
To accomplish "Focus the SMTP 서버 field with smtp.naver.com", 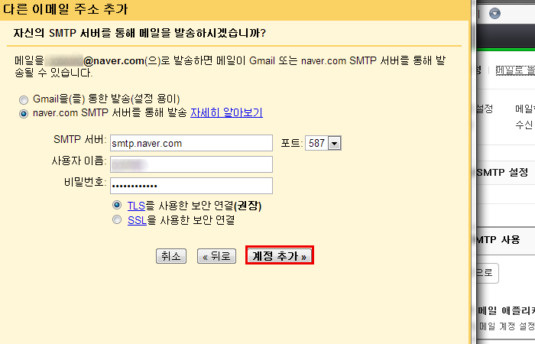I will click(191, 143).
